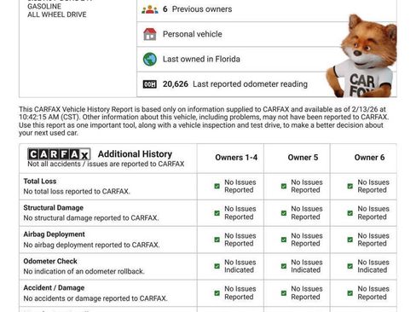
Task: Click the globe icon for Last owned in Florida
Action: pos(150,59)
